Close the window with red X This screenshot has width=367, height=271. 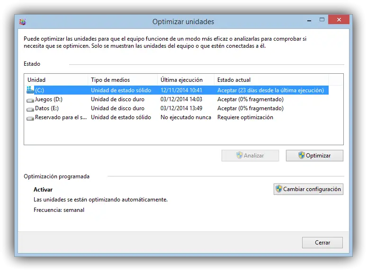tap(339, 20)
